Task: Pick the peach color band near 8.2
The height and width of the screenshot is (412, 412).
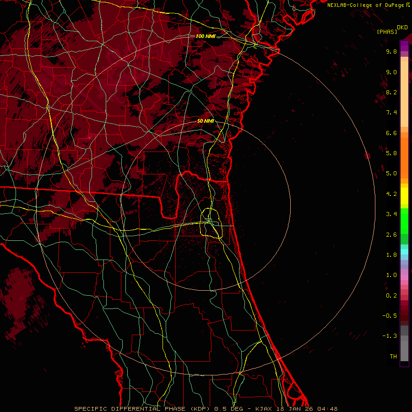Action: [404, 94]
